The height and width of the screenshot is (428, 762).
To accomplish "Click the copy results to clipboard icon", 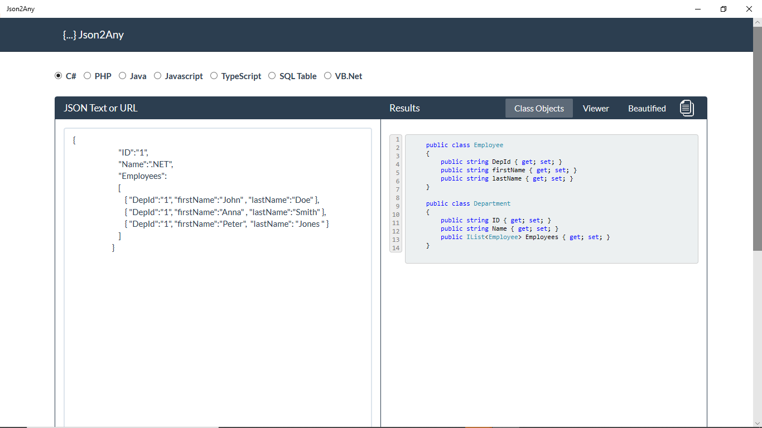I will 687,108.
